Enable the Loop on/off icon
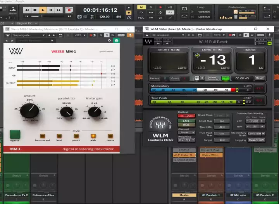Viewport: 279px width, 204px height. 184,9
